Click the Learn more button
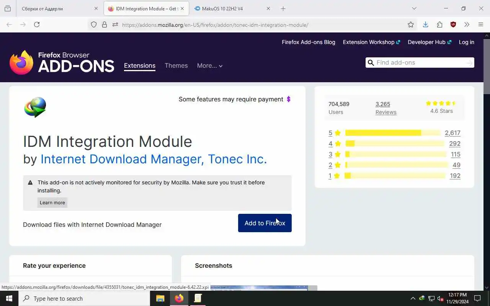 pos(52,203)
